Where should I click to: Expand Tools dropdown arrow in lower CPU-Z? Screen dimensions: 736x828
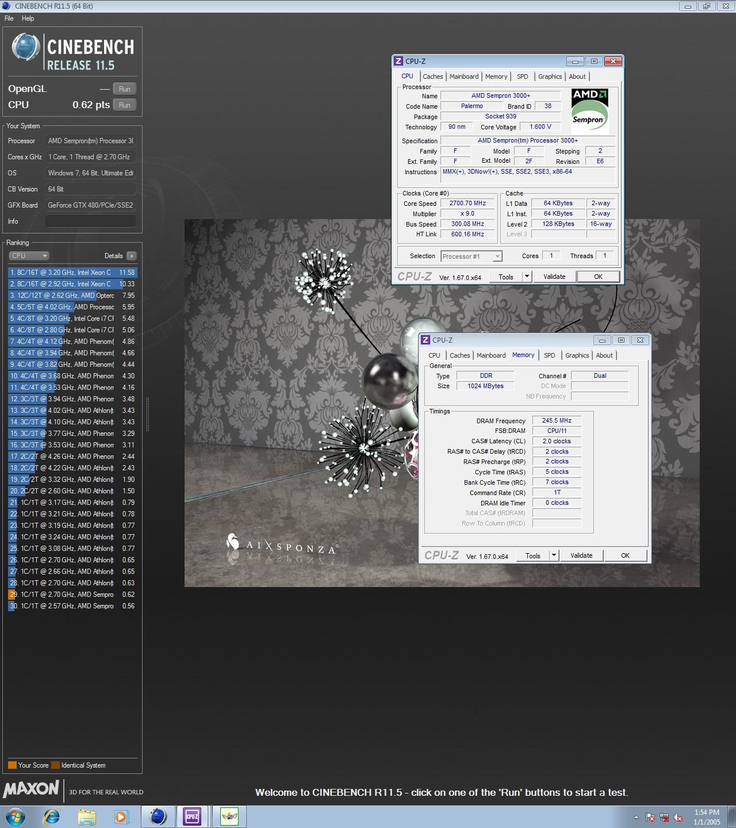click(554, 555)
